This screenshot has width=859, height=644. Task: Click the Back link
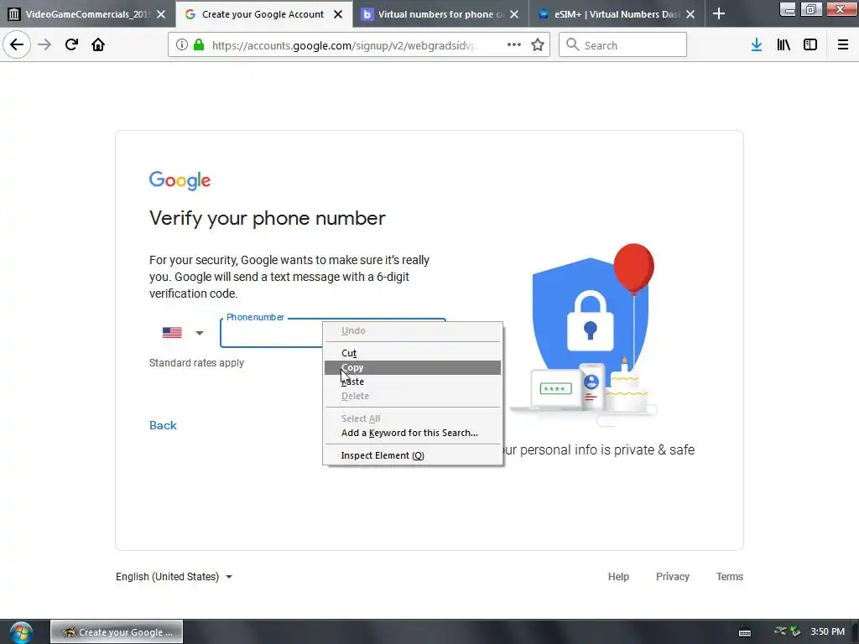point(164,425)
